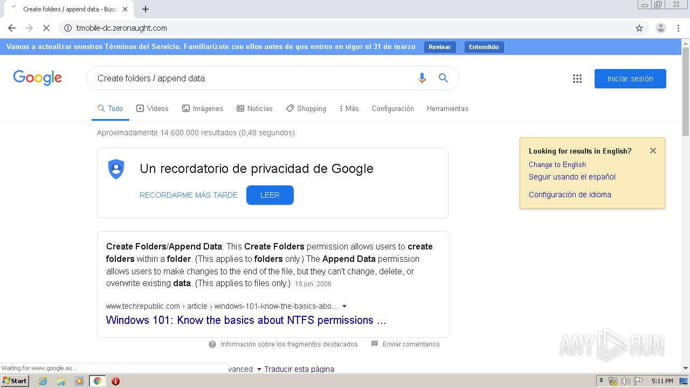Click the privacy shield icon
Image resolution: width=690 pixels, height=388 pixels.
point(116,169)
